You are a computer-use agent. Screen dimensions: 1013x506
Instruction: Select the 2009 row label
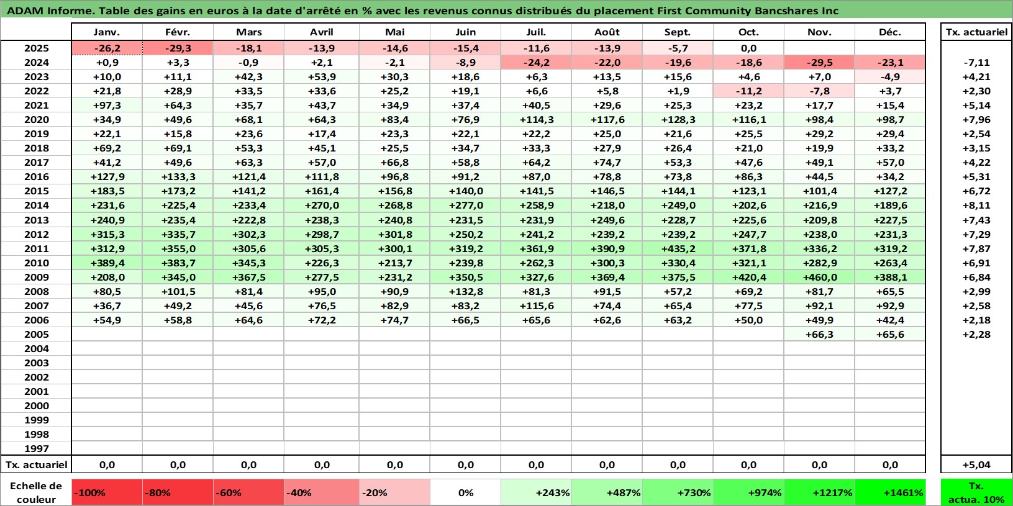(36, 278)
